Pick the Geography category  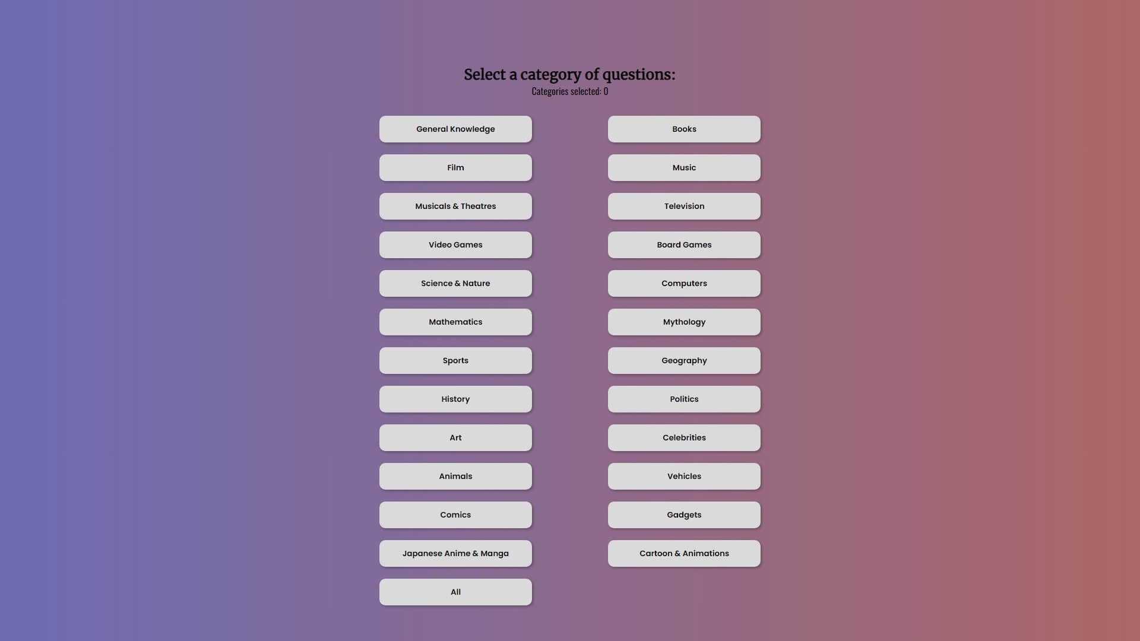[x=683, y=360]
